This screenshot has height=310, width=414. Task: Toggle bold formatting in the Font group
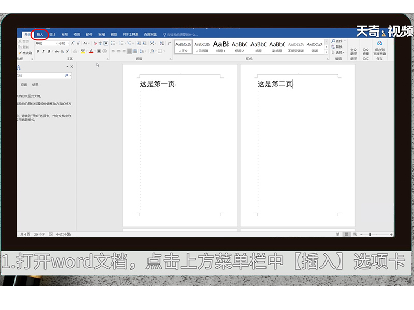pos(38,51)
